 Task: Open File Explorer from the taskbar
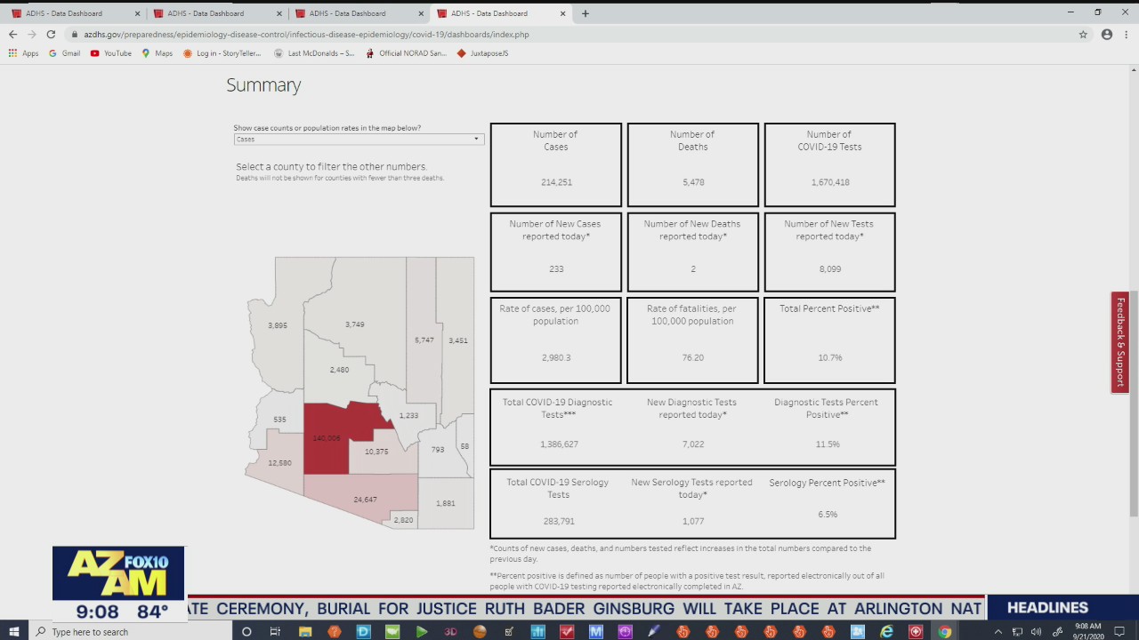point(304,631)
